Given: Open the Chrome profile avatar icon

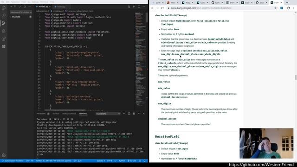Looking at the screenshot, I should pyautogui.click(x=289, y=8).
